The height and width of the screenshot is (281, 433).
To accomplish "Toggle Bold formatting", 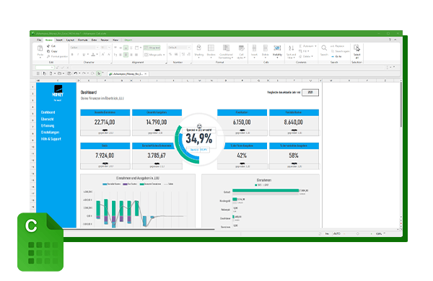I will click(x=72, y=55).
